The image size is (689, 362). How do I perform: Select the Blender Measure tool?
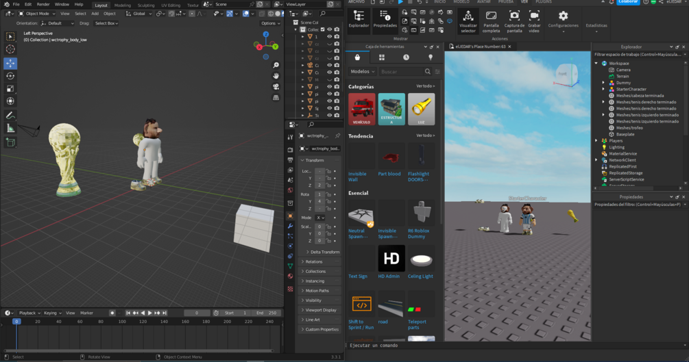10,128
